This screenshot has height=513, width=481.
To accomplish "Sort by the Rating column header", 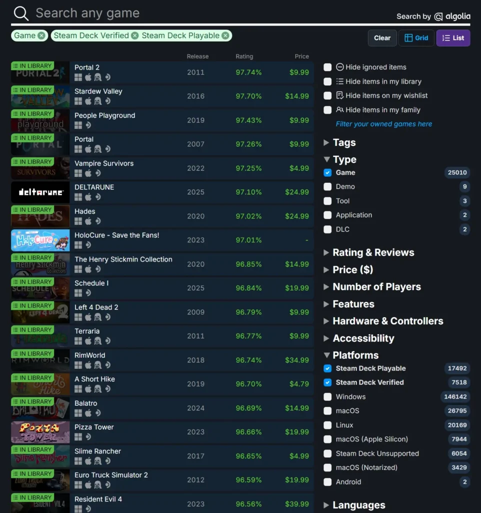I will point(244,56).
